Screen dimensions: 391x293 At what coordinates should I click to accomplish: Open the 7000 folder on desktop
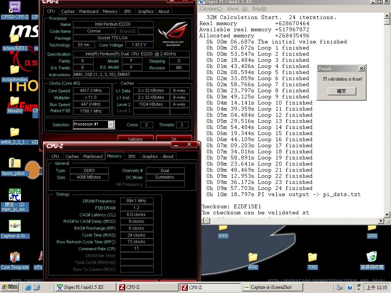(312, 258)
